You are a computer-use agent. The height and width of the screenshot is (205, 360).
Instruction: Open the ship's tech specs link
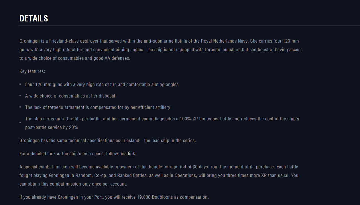pyautogui.click(x=131, y=154)
